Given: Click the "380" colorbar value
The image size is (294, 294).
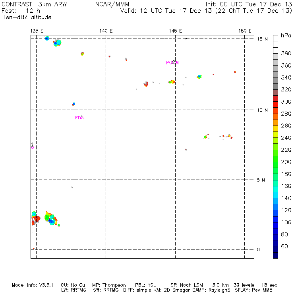Looking at the screenshot, I should coord(286,53).
